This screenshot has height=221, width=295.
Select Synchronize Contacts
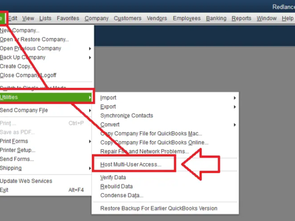127,116
